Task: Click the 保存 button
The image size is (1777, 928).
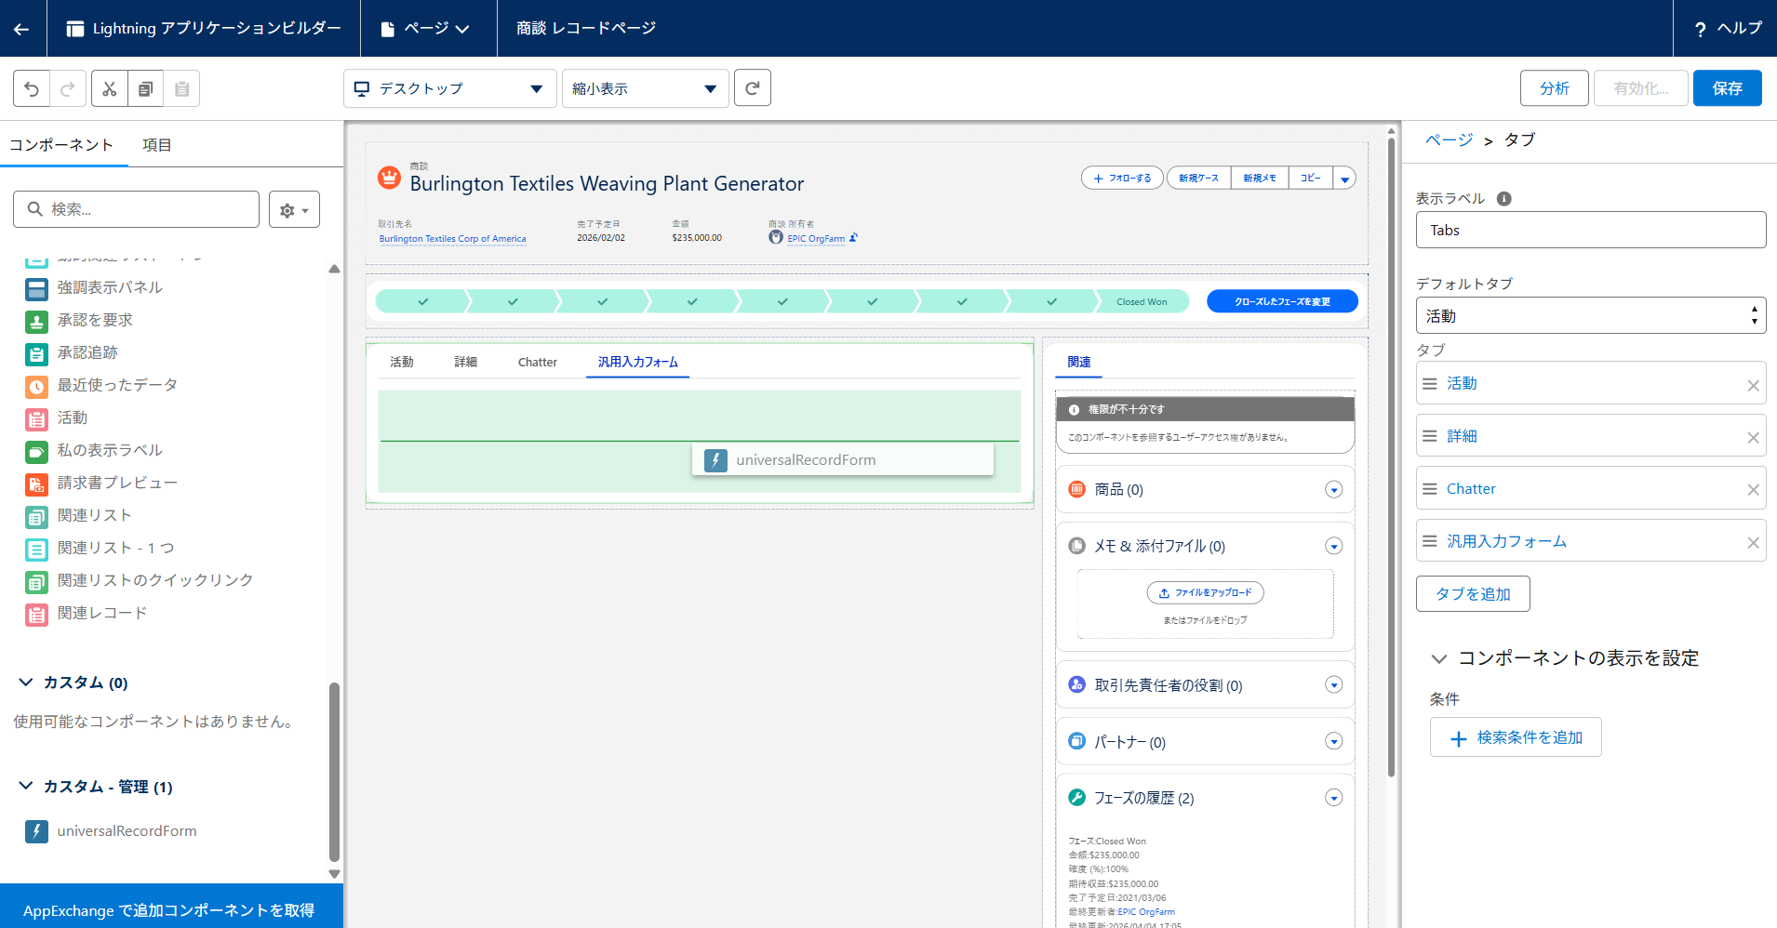Action: pyautogui.click(x=1727, y=88)
